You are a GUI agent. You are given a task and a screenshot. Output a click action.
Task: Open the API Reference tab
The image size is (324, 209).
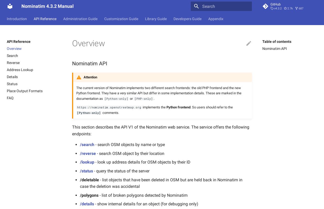pos(45,19)
